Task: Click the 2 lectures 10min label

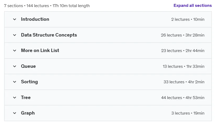Action: [x=188, y=19]
